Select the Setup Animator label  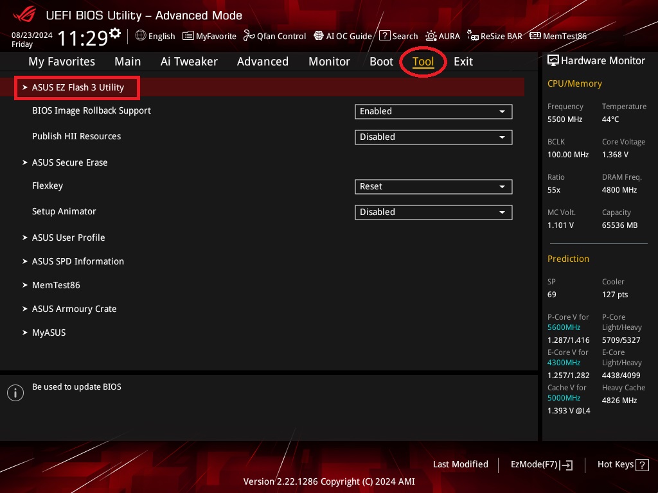(64, 211)
